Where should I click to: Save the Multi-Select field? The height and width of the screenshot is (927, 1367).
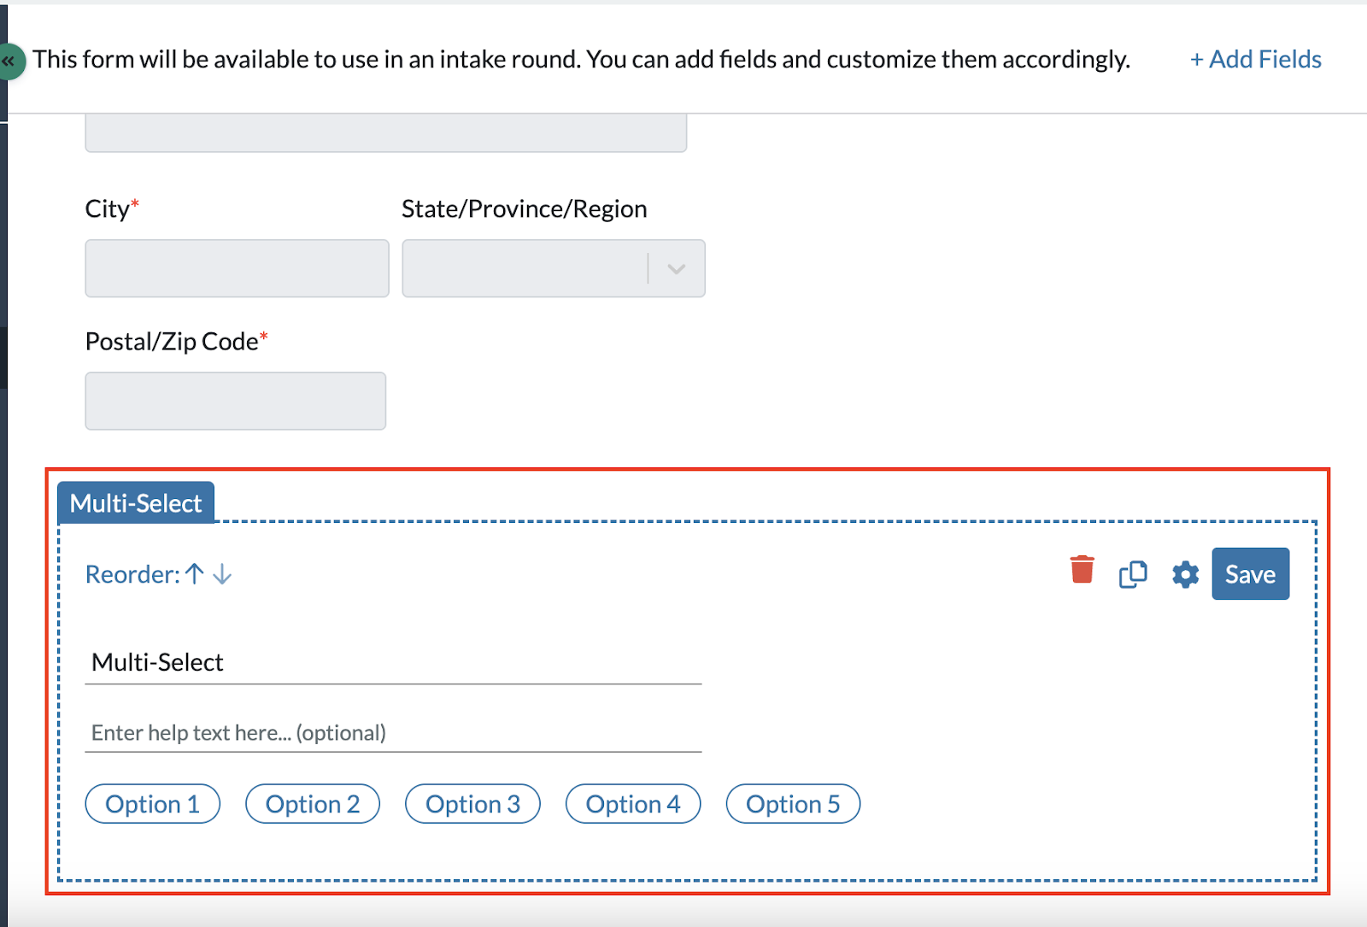pyautogui.click(x=1250, y=573)
